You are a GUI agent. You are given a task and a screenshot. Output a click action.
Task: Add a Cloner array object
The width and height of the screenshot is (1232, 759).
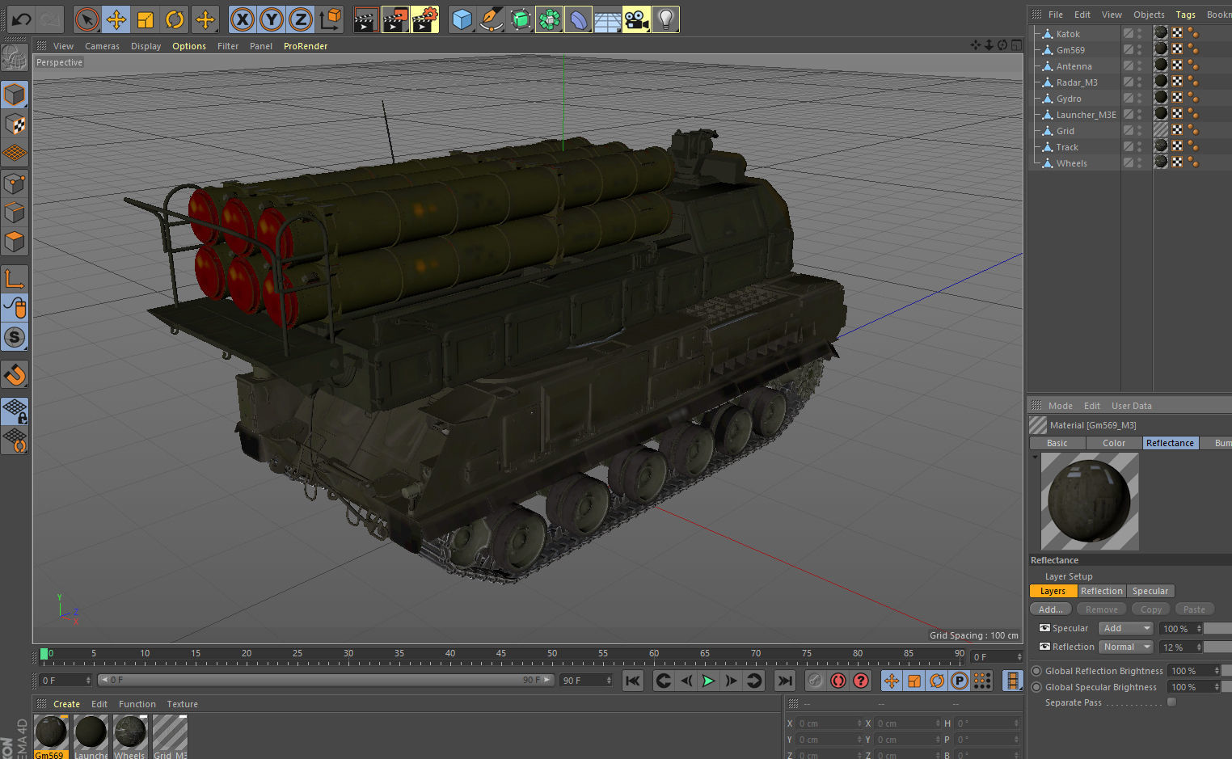point(549,19)
